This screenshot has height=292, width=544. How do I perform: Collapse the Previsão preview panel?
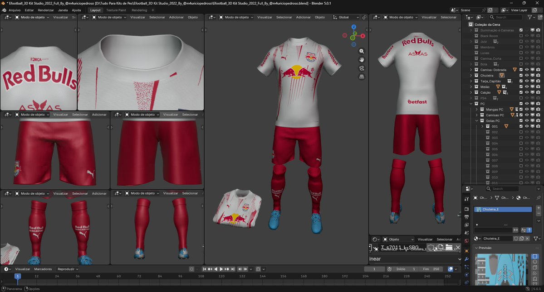click(x=476, y=248)
